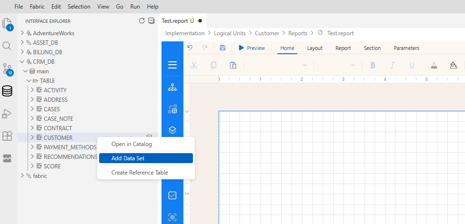
Task: Open the Selection menu
Action: point(79,7)
